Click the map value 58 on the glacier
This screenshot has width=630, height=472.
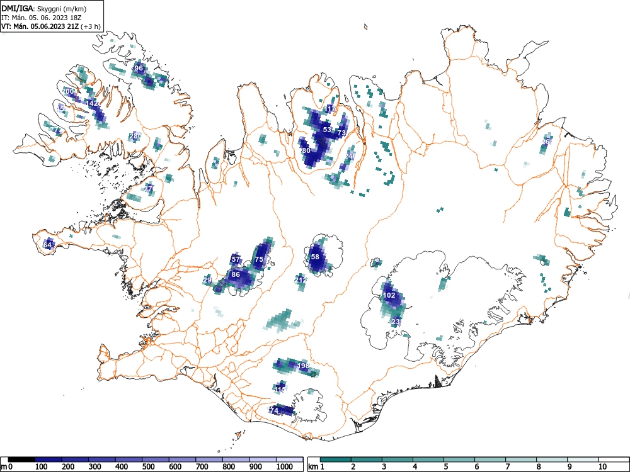click(x=315, y=257)
